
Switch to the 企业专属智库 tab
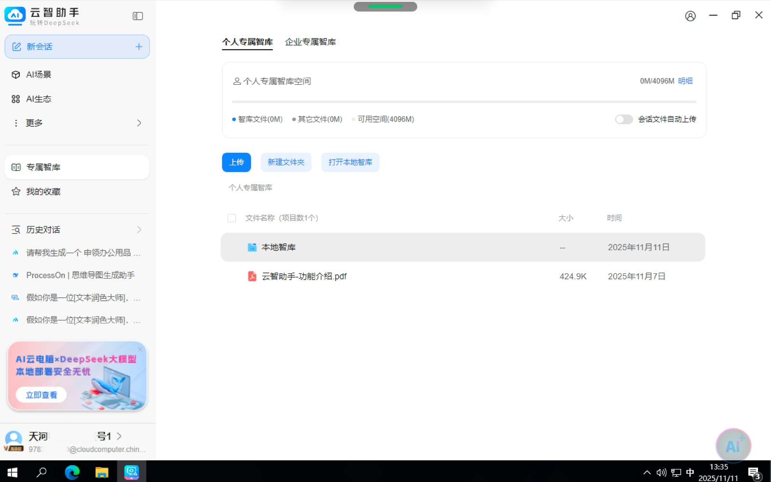pos(310,42)
